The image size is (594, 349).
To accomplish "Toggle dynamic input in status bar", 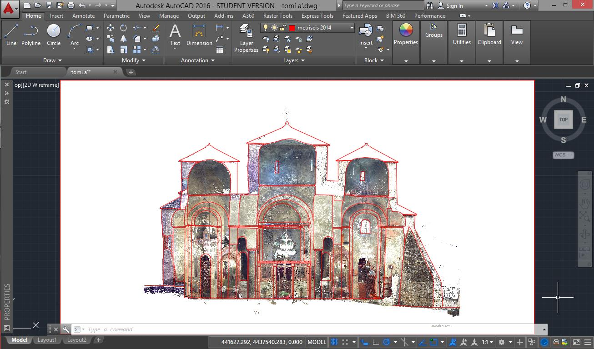I will [x=364, y=342].
